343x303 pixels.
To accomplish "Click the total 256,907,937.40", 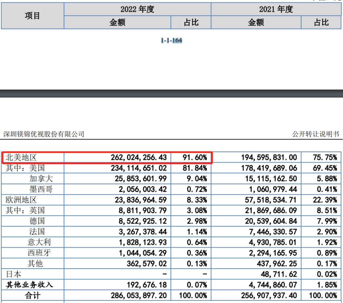I will pos(269,295).
